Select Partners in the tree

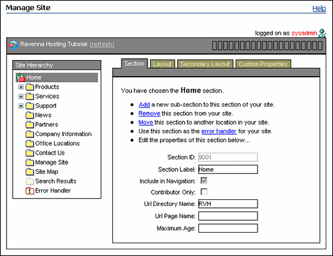tap(47, 125)
